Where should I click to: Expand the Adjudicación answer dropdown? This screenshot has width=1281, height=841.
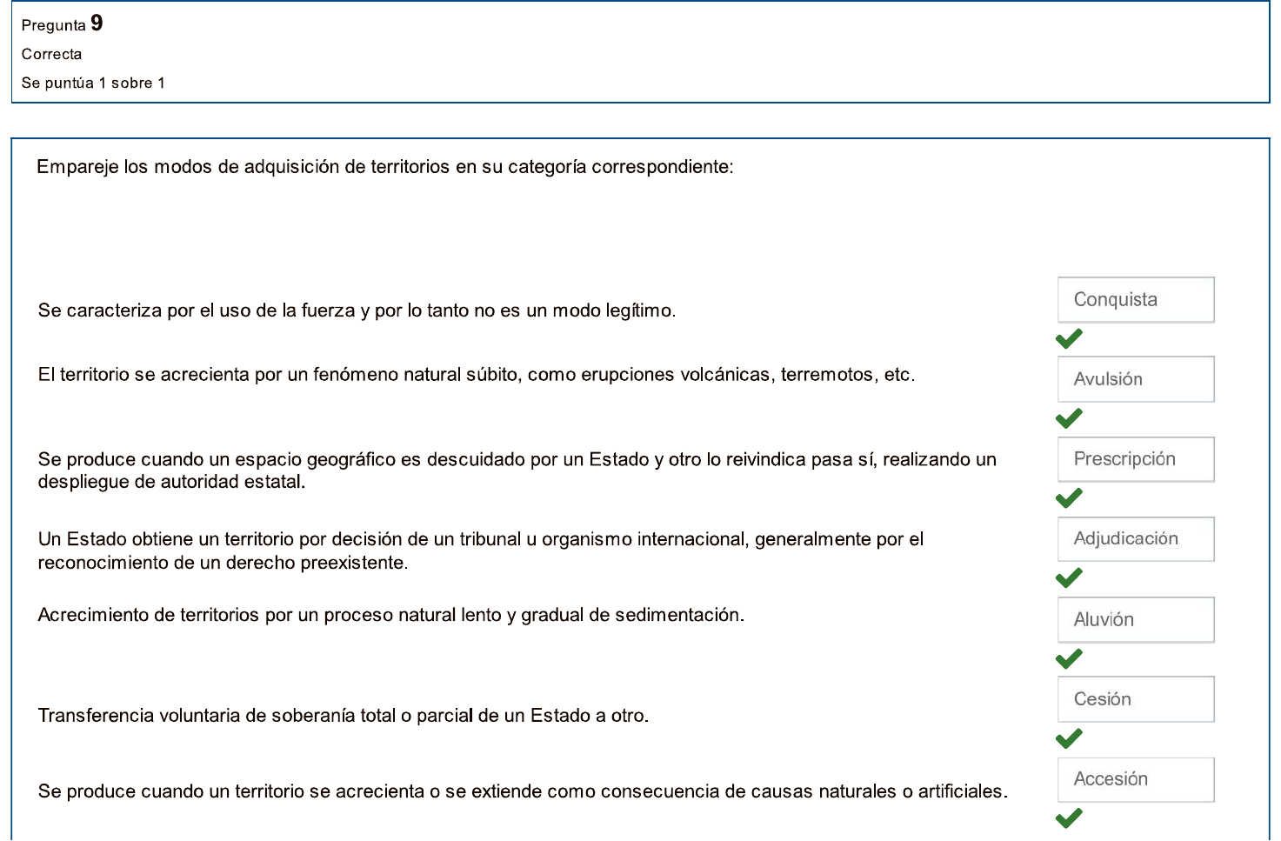pyautogui.click(x=1135, y=539)
